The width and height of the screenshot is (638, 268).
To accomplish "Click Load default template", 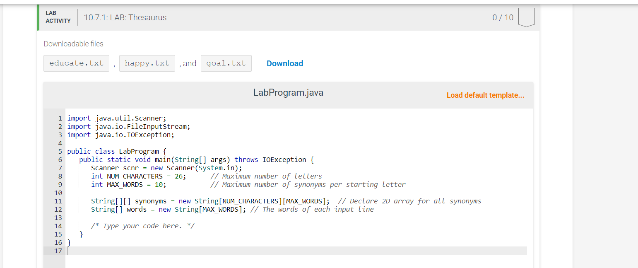I will tap(485, 95).
